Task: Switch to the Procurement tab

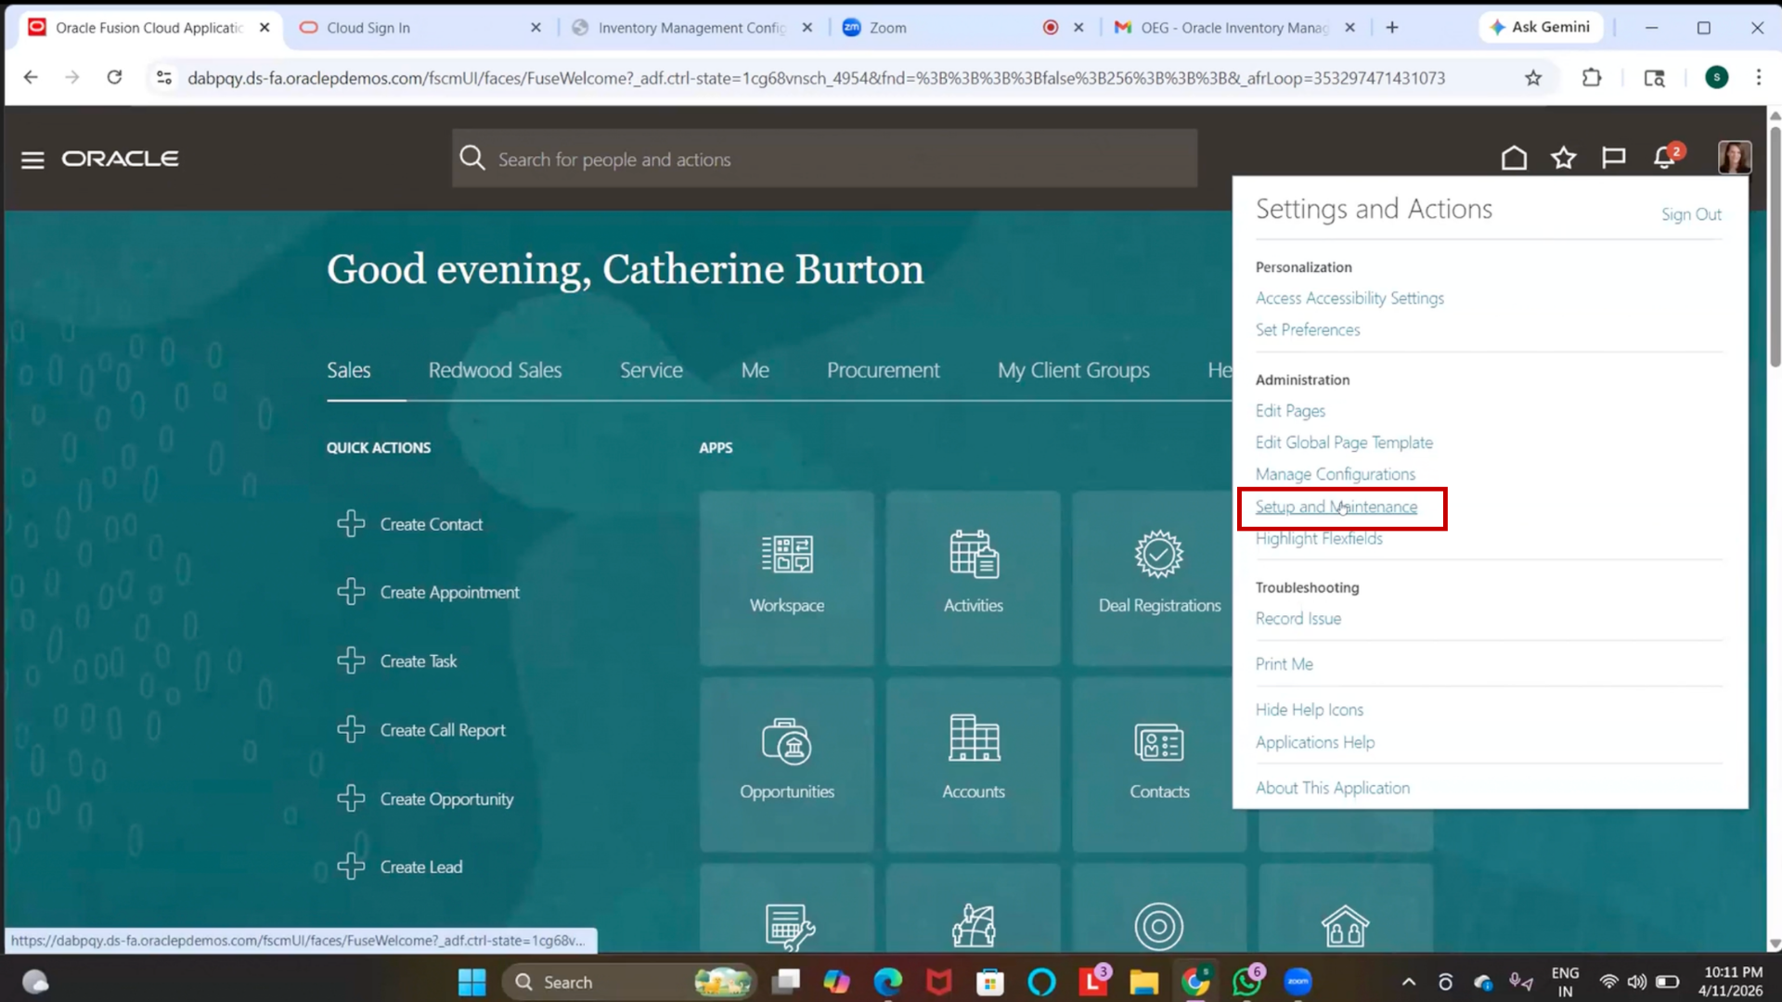Action: [883, 370]
